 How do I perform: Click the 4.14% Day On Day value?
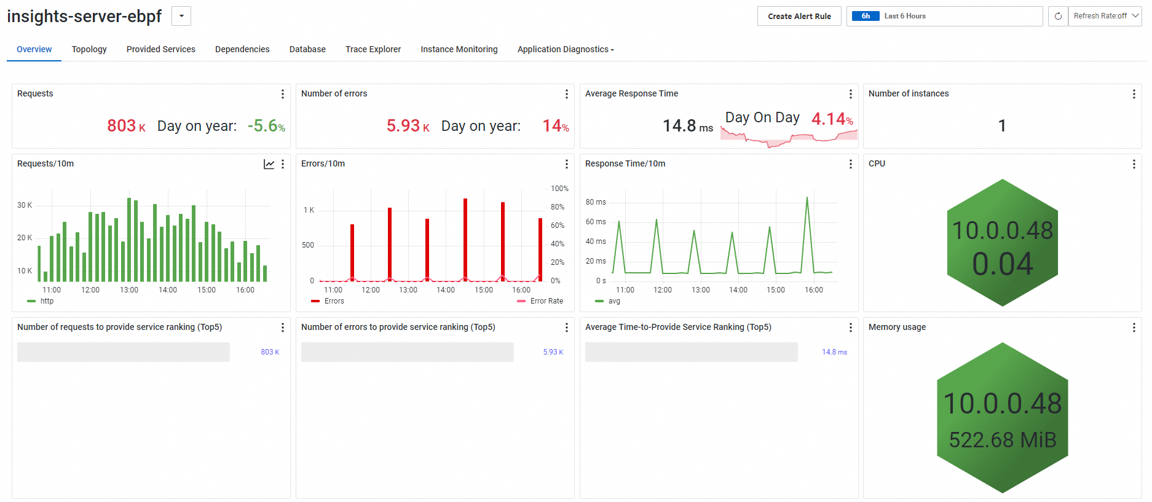(832, 119)
